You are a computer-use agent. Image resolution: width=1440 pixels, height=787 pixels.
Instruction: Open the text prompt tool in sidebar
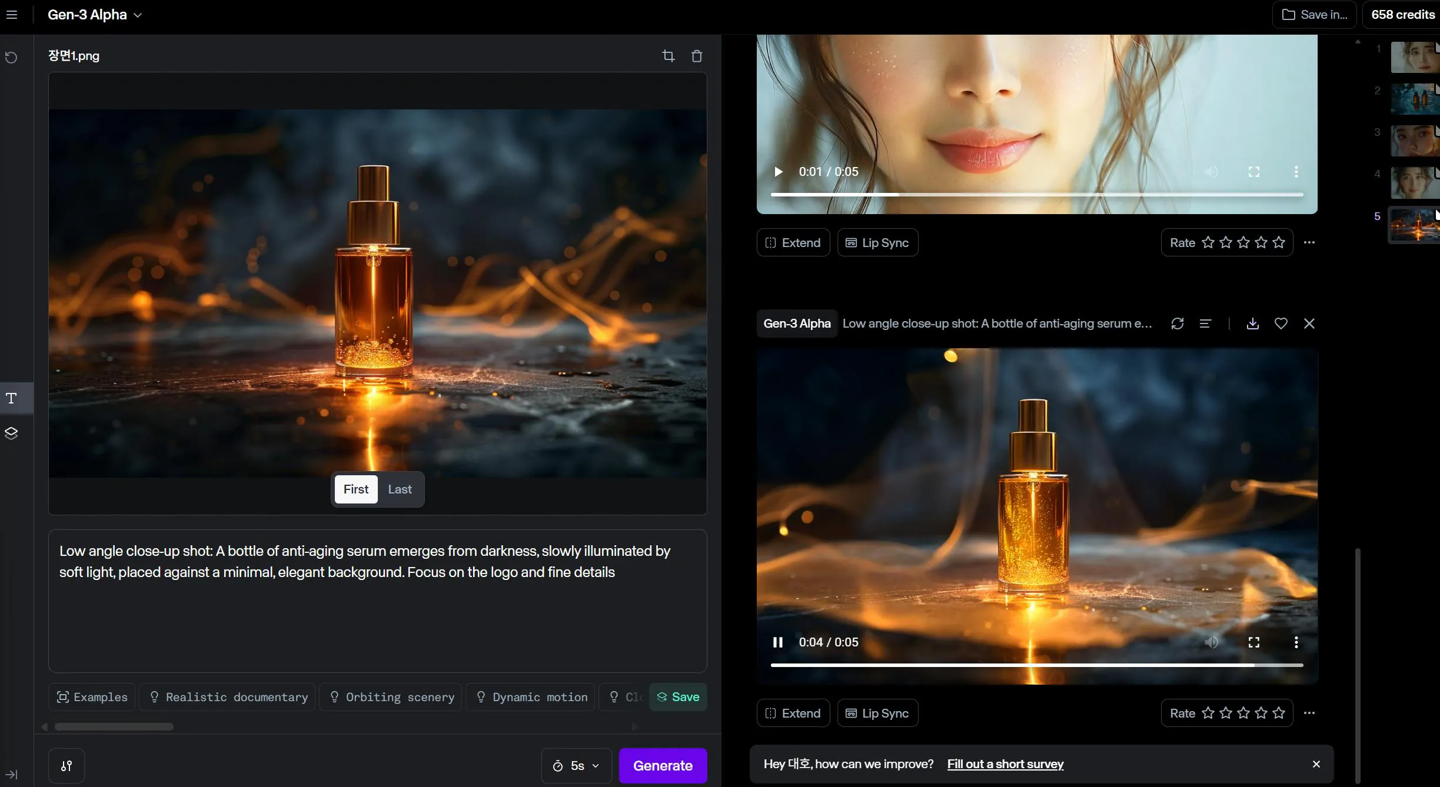click(11, 398)
